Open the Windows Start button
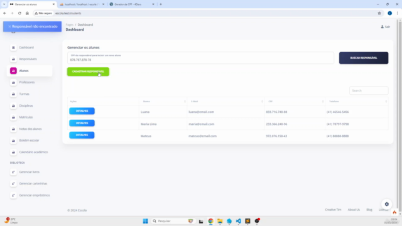The width and height of the screenshot is (402, 226). click(x=145, y=221)
